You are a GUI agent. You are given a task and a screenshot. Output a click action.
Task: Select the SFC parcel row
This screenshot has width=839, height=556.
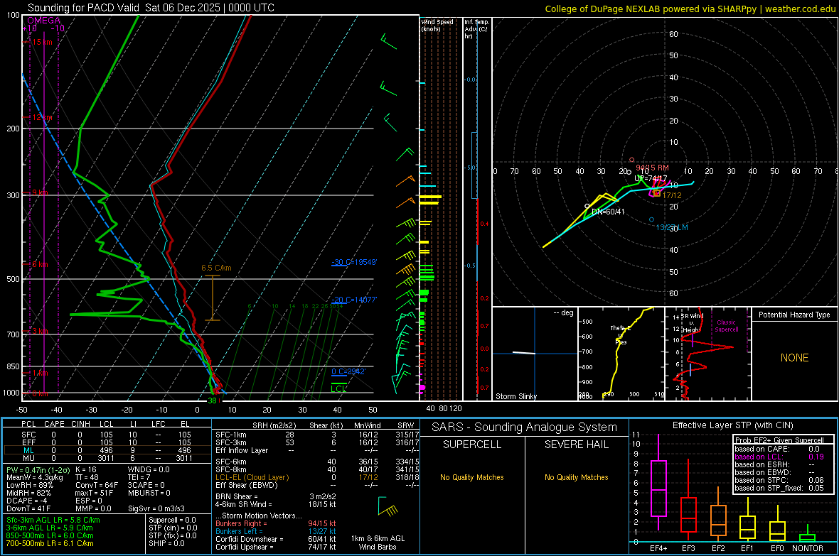[x=107, y=435]
